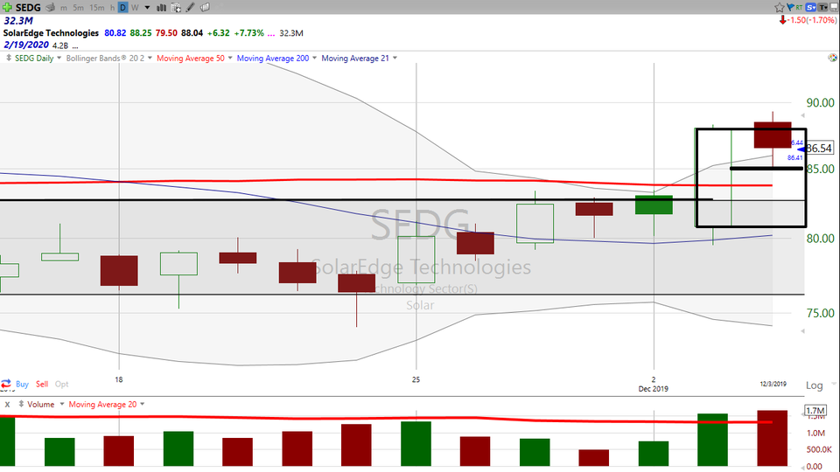Viewport: 840px width, 472px height.
Task: Switch to the 1-minute 'm' timeframe
Action: click(64, 8)
